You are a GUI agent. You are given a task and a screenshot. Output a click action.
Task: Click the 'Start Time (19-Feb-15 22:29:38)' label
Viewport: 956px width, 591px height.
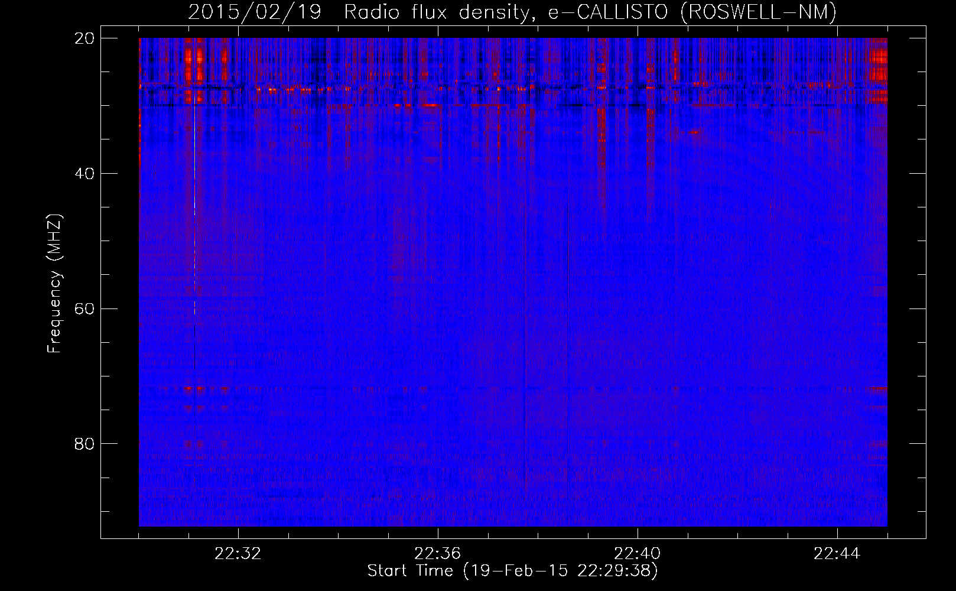click(x=513, y=571)
